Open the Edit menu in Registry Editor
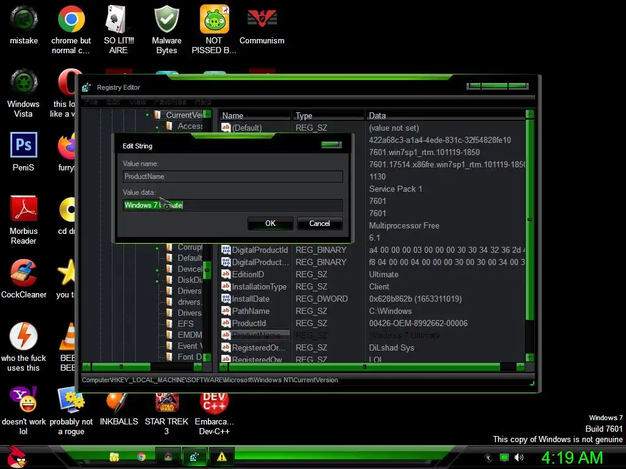This screenshot has width=626, height=469. pyautogui.click(x=113, y=102)
